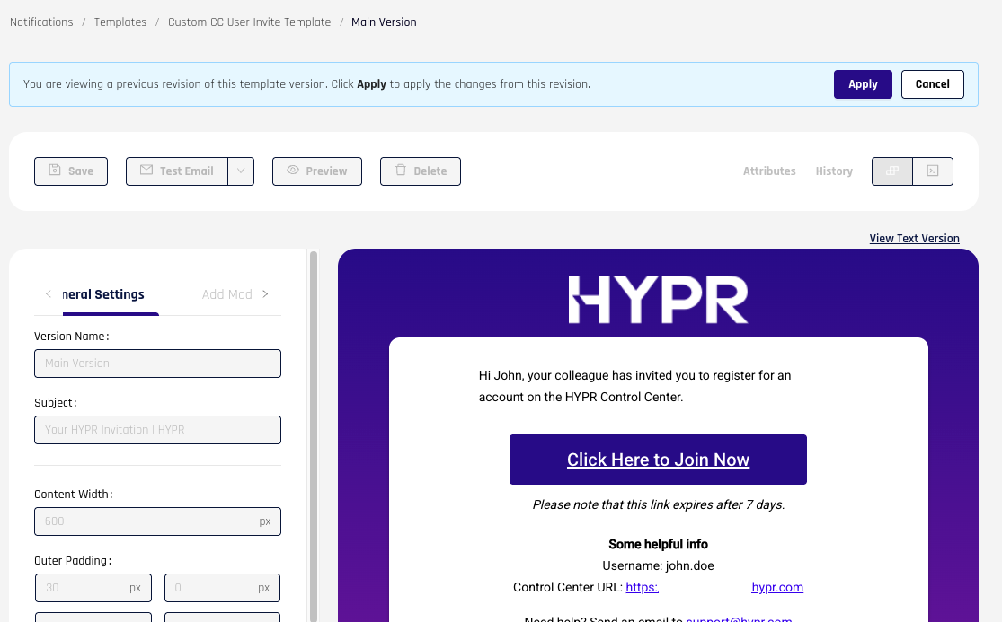This screenshot has height=622, width=1002.
Task: Click the Save button with disk icon
Action: click(x=71, y=171)
